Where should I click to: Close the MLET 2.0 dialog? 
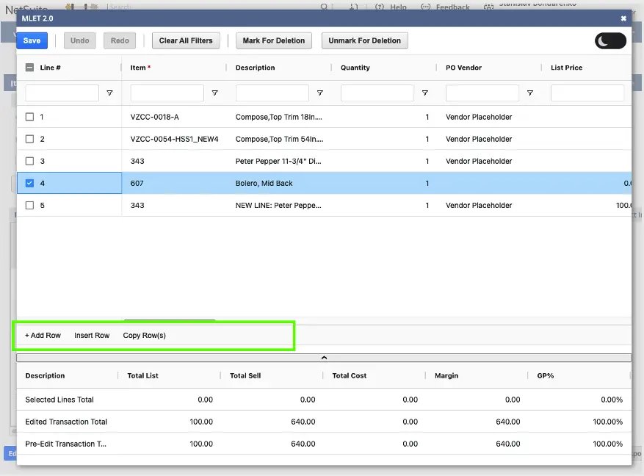click(x=623, y=18)
